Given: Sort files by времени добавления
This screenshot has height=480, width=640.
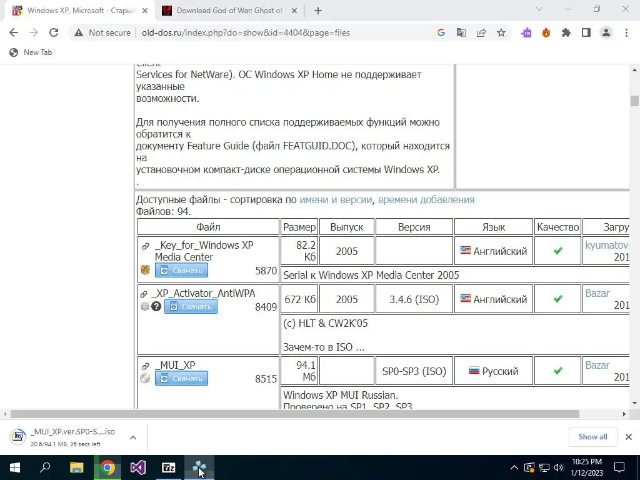Looking at the screenshot, I should point(426,199).
